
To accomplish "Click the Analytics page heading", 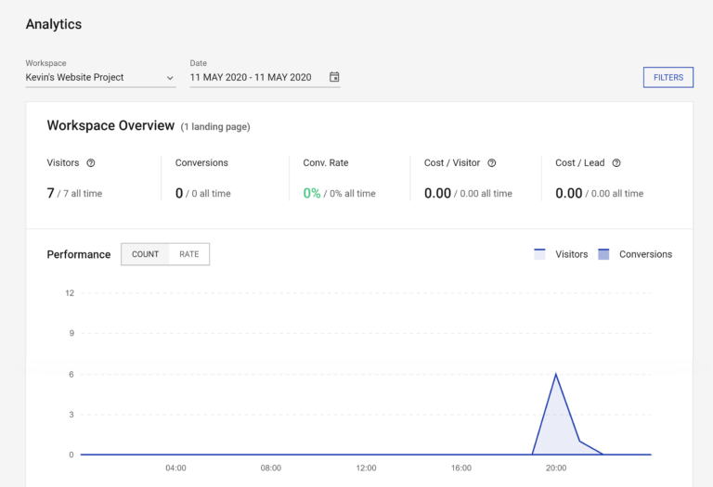I will [x=54, y=24].
